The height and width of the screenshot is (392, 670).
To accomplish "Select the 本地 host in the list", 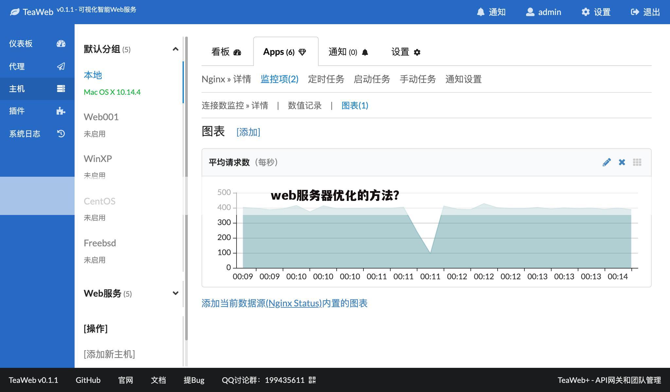I will [93, 75].
